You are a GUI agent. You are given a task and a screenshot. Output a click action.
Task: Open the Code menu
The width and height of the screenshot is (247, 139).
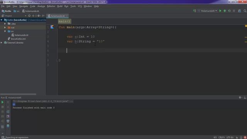pyautogui.click(x=32, y=6)
